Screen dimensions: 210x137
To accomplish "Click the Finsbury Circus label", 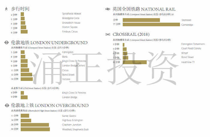I will (70, 32).
